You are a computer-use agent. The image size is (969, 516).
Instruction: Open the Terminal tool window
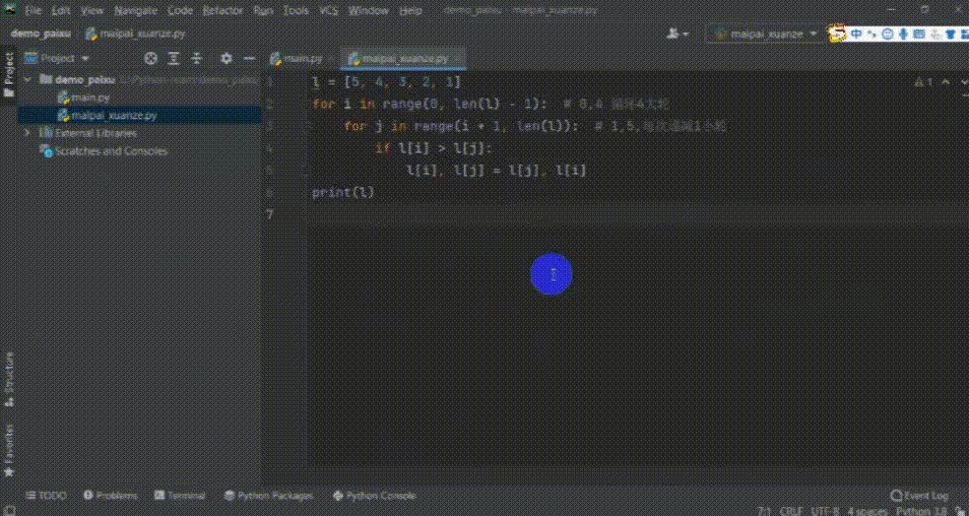click(x=180, y=495)
